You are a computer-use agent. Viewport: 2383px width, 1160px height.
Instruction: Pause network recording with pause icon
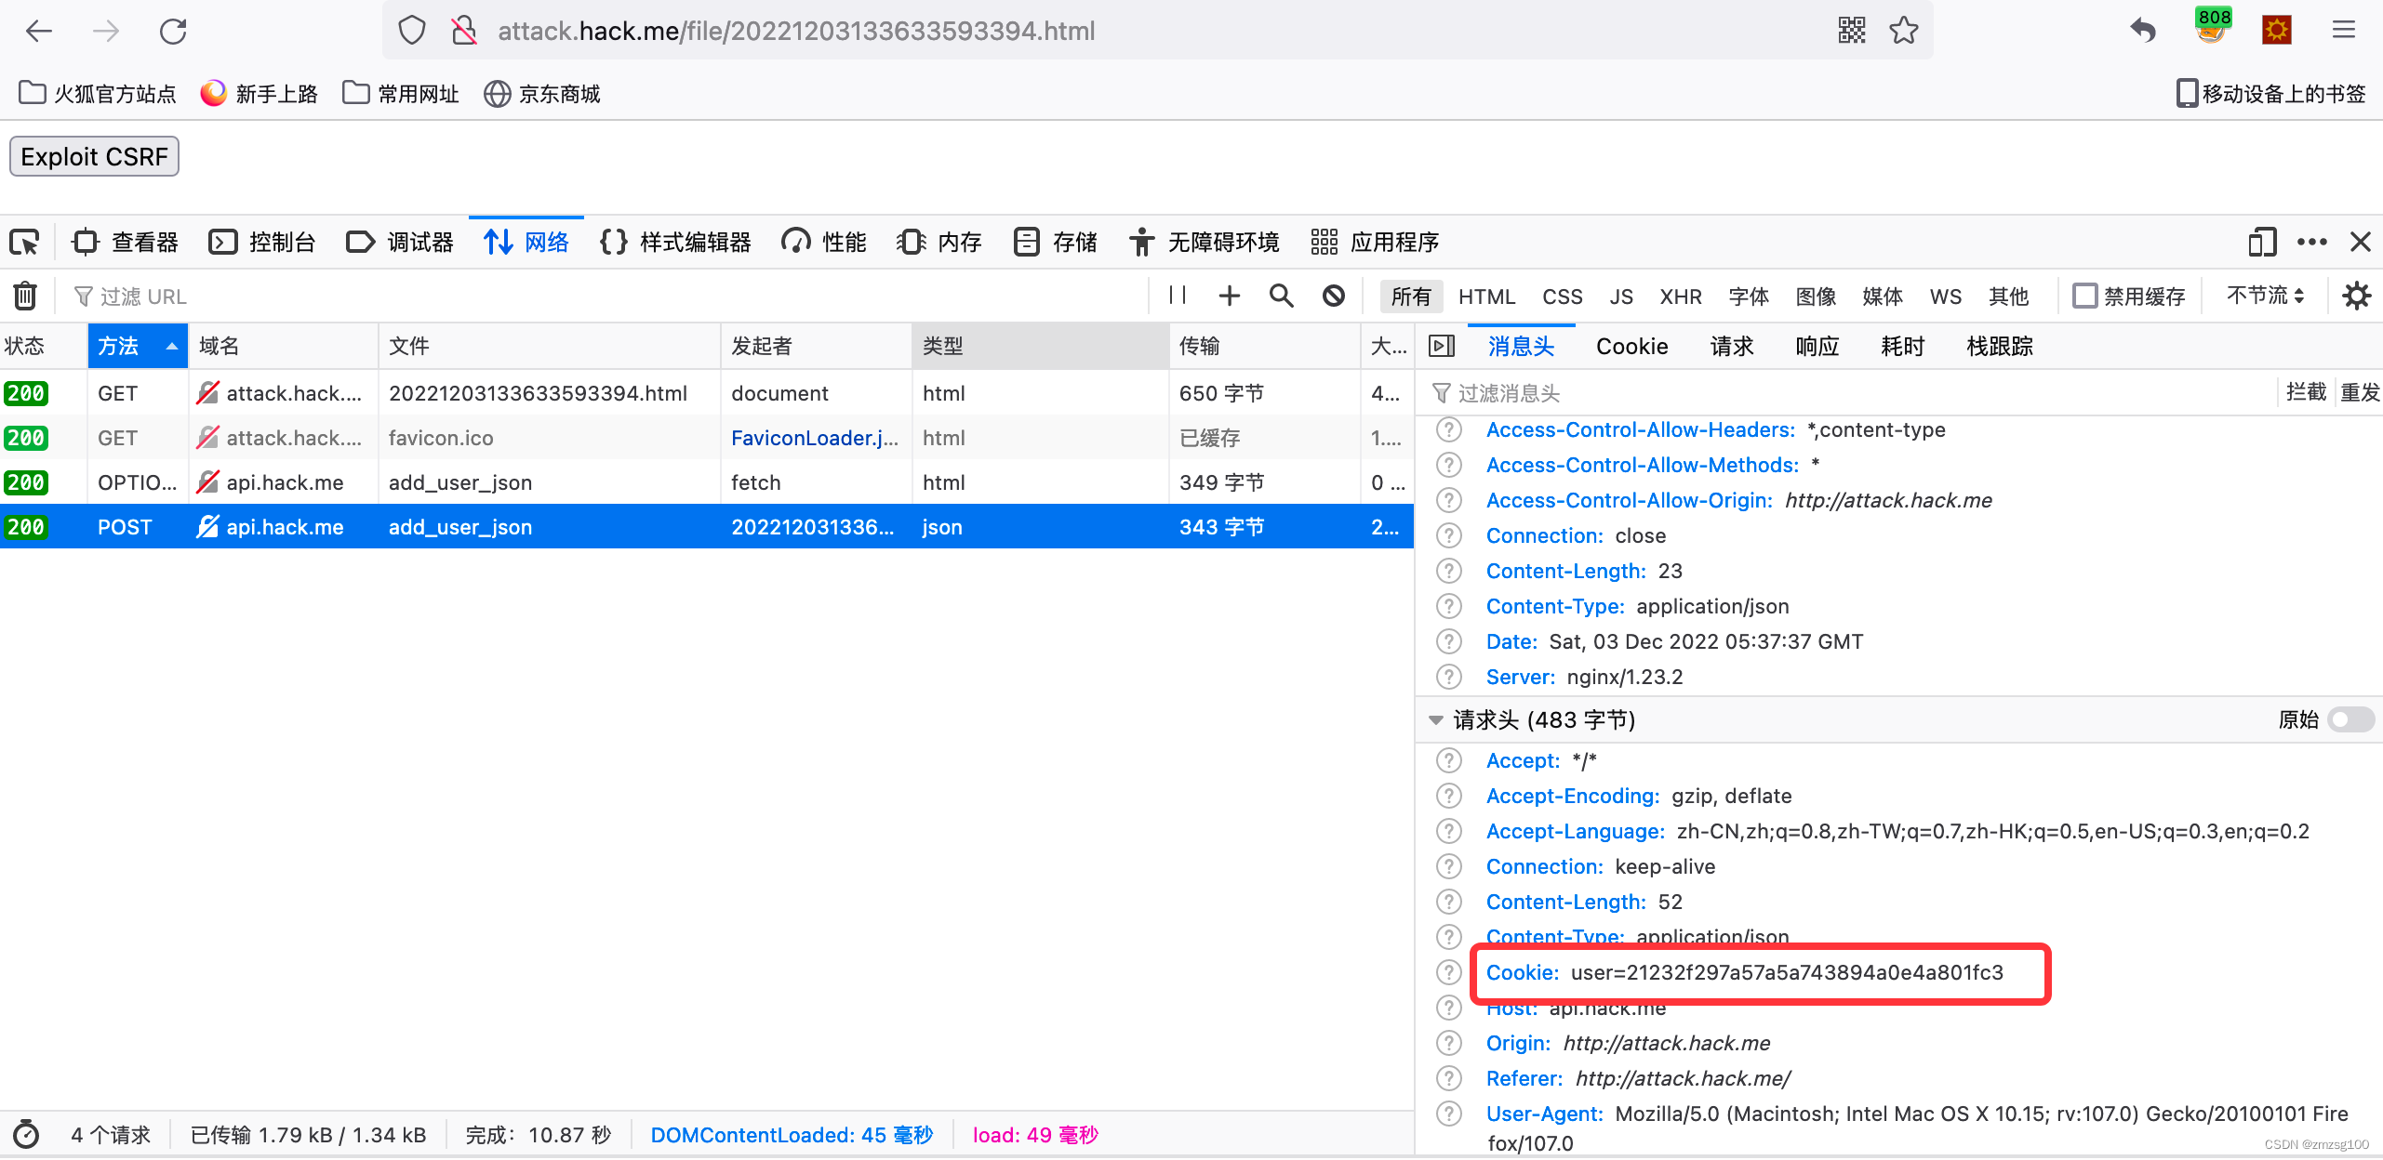(1178, 296)
